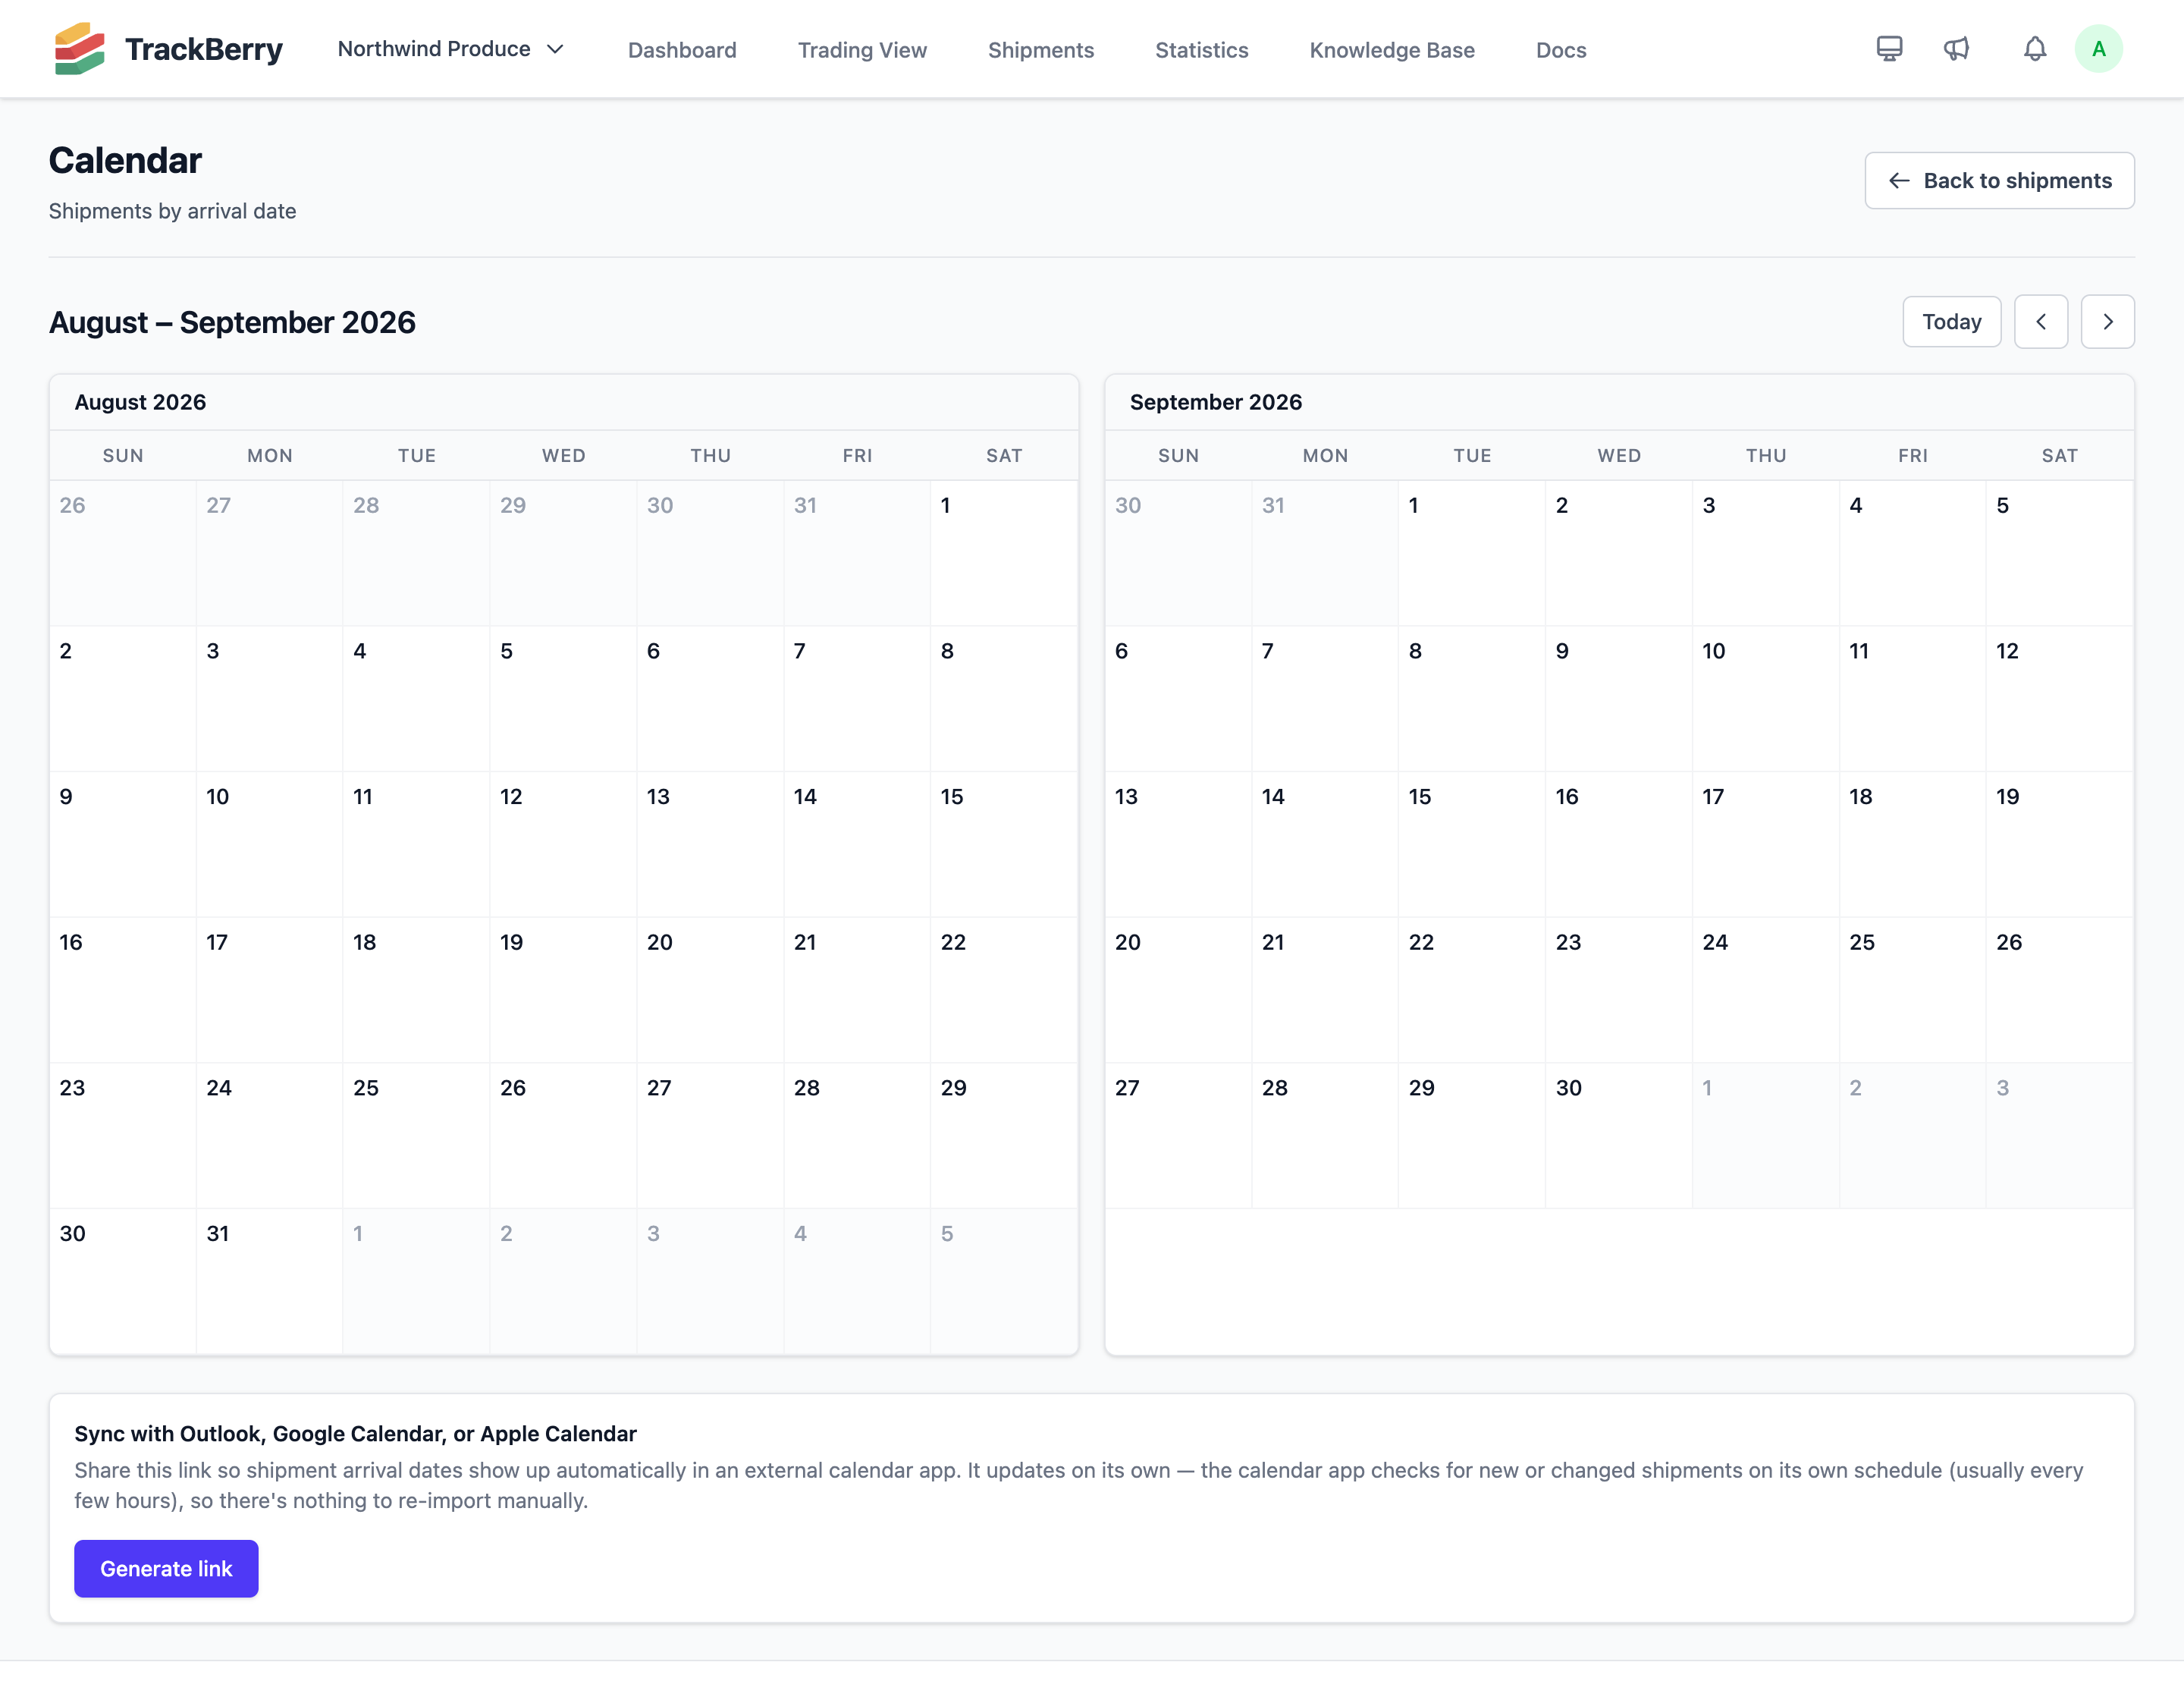Select September 12 day cell
This screenshot has width=2184, height=1681.
[x=2060, y=699]
